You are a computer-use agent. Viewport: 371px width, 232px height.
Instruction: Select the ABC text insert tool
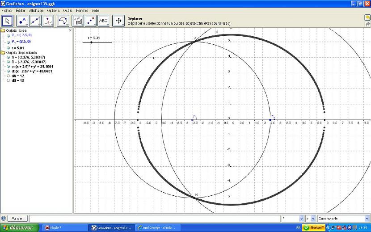coord(104,21)
